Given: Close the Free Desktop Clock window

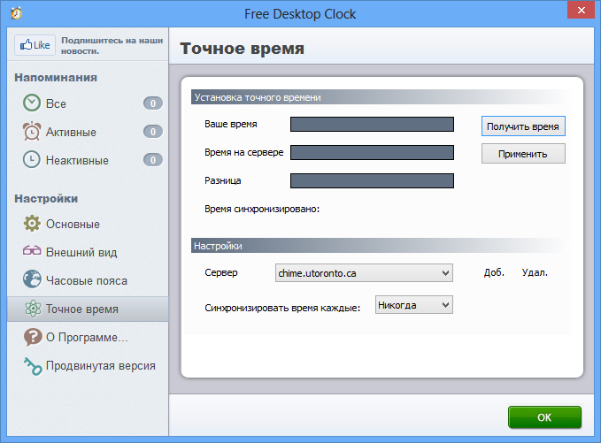Looking at the screenshot, I should [581, 10].
